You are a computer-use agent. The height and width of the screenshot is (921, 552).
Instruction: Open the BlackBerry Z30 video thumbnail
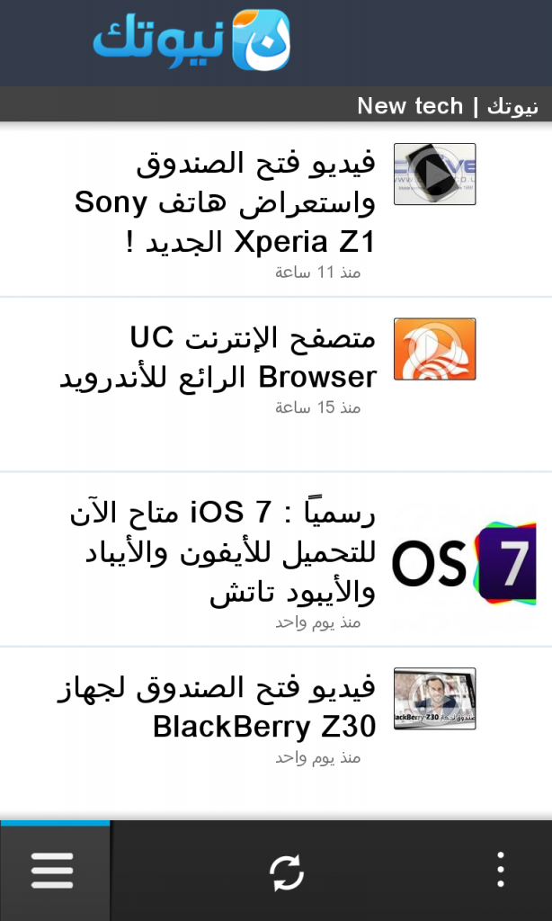(x=434, y=698)
